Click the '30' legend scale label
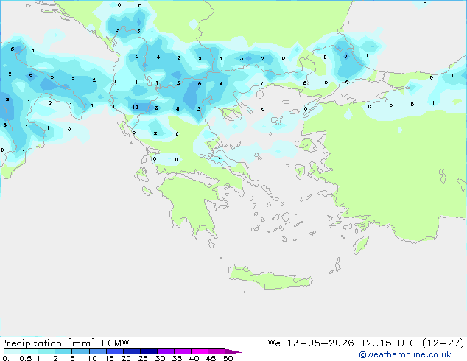467x361 pixels. pos(160,358)
